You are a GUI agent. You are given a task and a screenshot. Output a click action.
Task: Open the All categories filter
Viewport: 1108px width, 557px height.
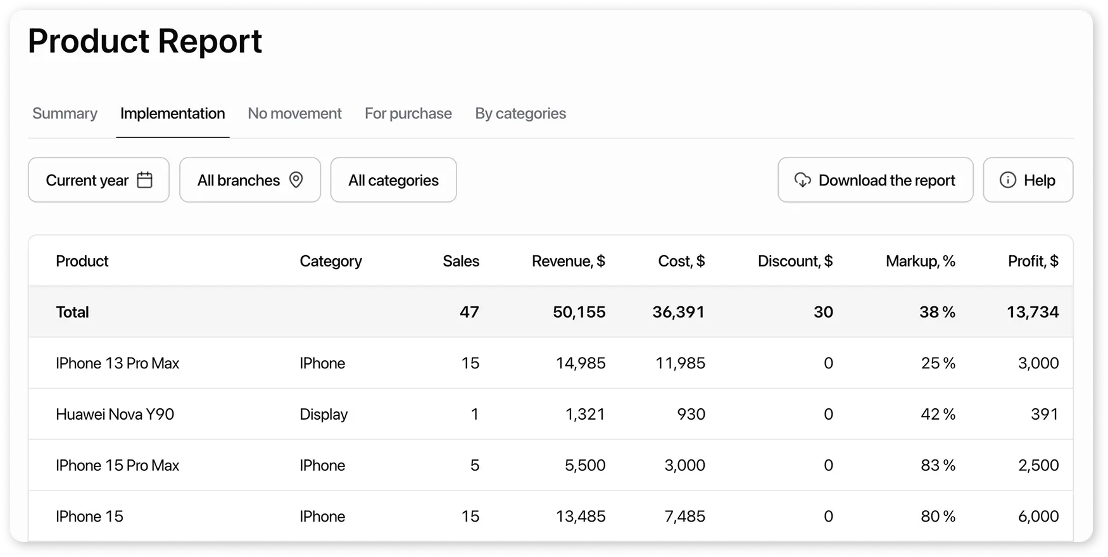(393, 180)
